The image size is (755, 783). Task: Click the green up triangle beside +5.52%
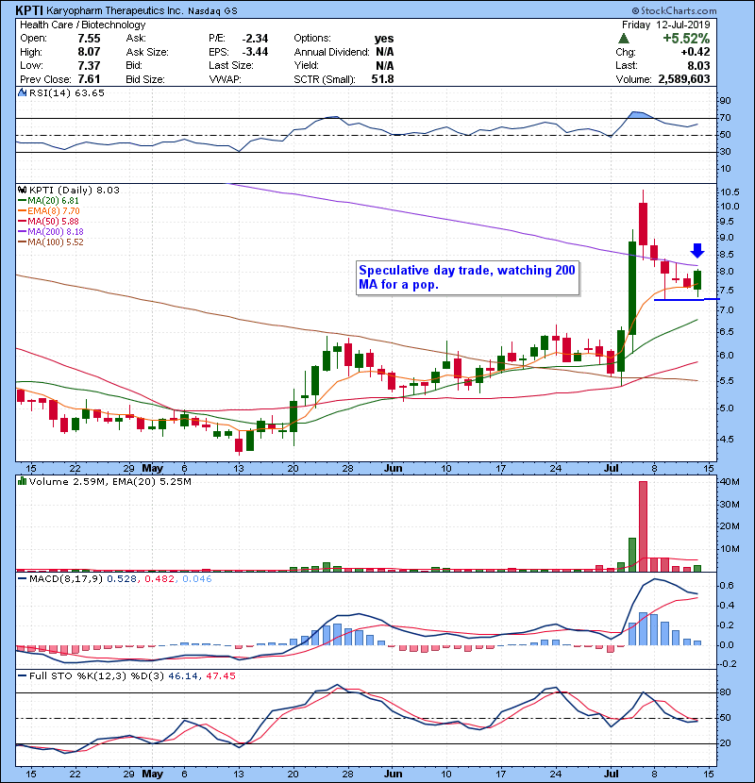coord(623,39)
